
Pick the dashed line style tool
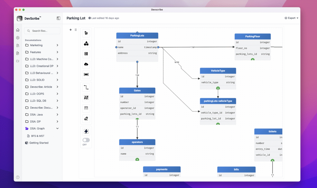point(86,108)
